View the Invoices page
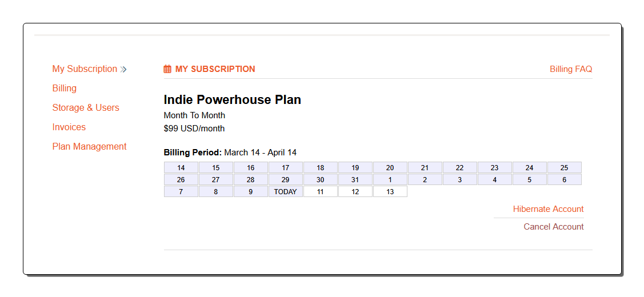This screenshot has height=297, width=644. (69, 127)
